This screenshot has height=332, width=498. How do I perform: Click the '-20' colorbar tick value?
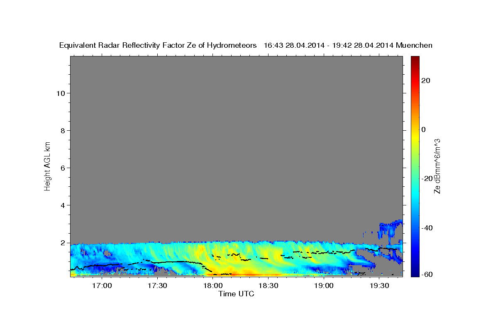click(427, 178)
